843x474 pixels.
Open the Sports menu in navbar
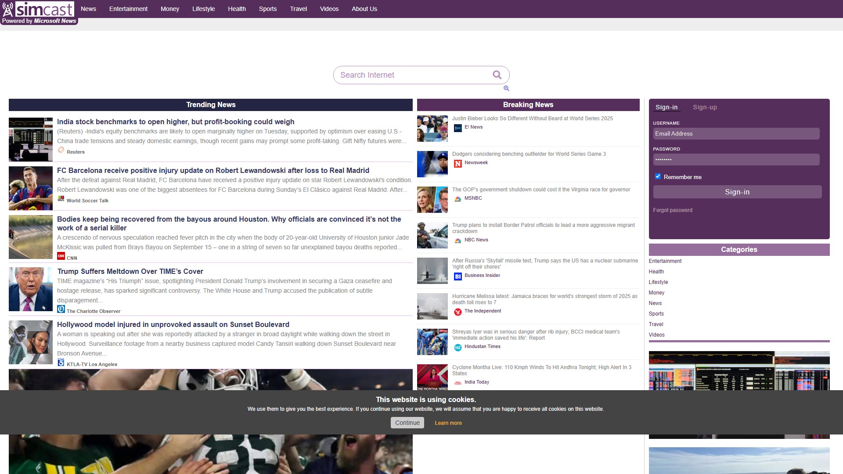267,9
